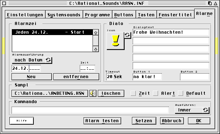
Task: Click the yellow exclamation mark icon
Action: 116,41
